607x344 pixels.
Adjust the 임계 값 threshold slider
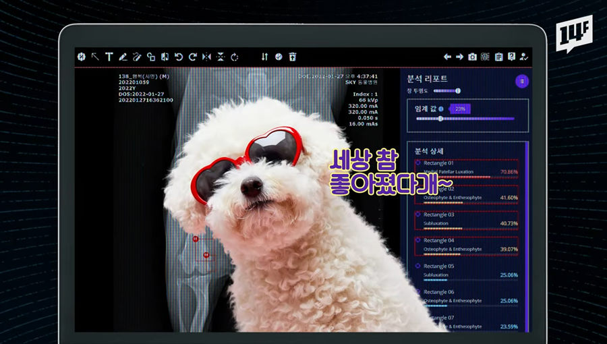[x=440, y=119]
